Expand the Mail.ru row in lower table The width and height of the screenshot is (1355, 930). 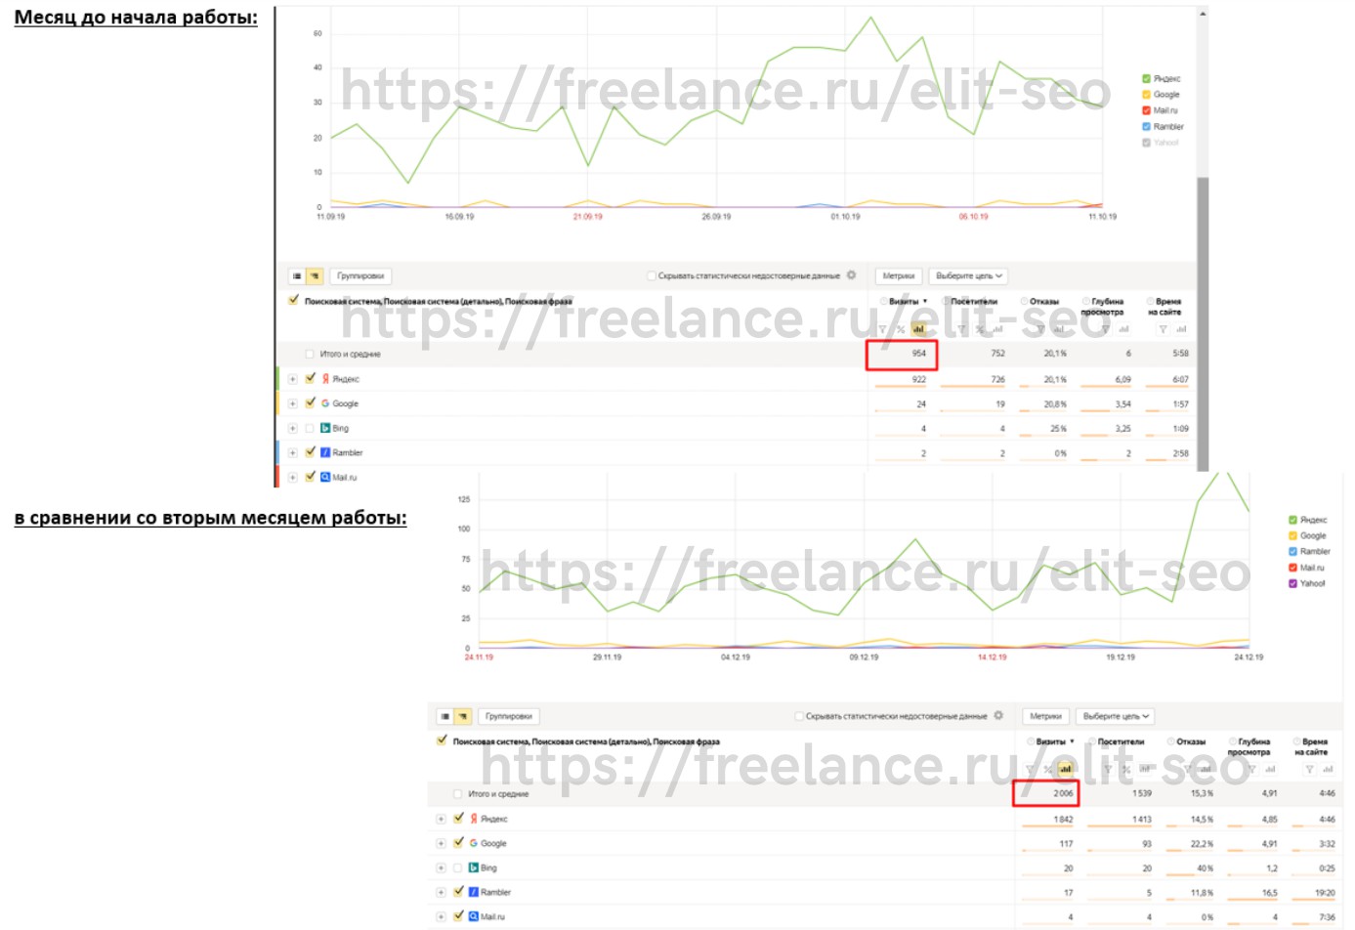click(x=441, y=916)
